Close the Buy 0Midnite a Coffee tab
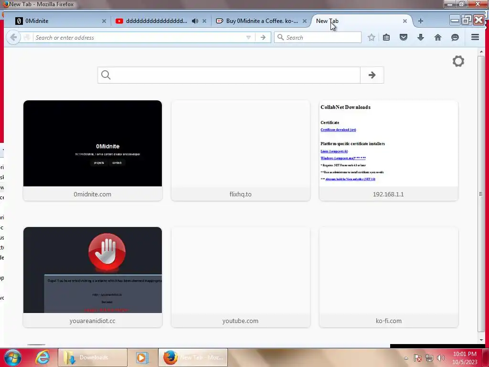 click(305, 21)
